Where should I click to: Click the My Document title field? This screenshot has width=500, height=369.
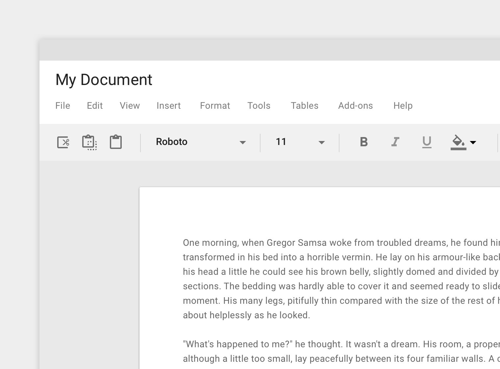point(104,80)
